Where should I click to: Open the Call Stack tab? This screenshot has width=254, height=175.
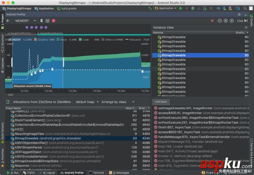click(161, 101)
